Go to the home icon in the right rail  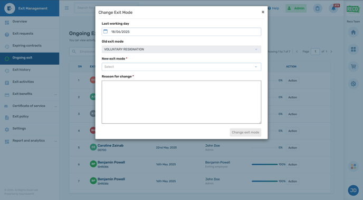click(354, 32)
